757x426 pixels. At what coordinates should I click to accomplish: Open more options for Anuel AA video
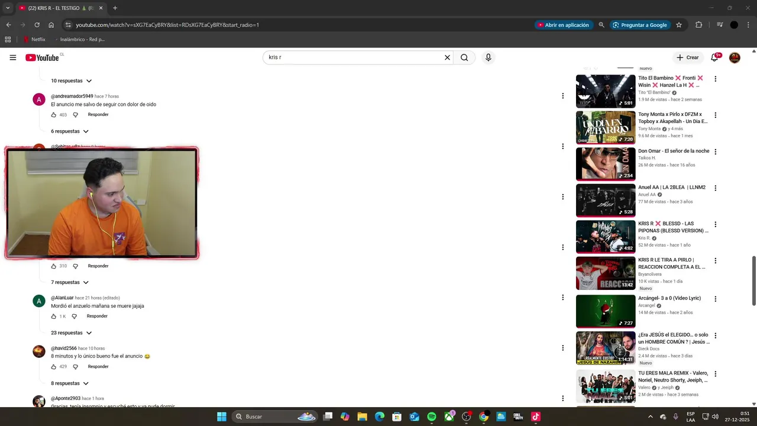tap(715, 188)
